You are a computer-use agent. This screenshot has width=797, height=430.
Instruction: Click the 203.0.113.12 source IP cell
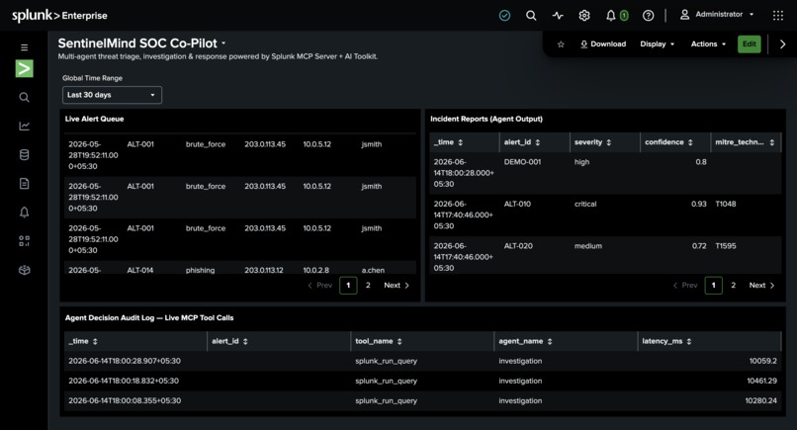tap(264, 270)
